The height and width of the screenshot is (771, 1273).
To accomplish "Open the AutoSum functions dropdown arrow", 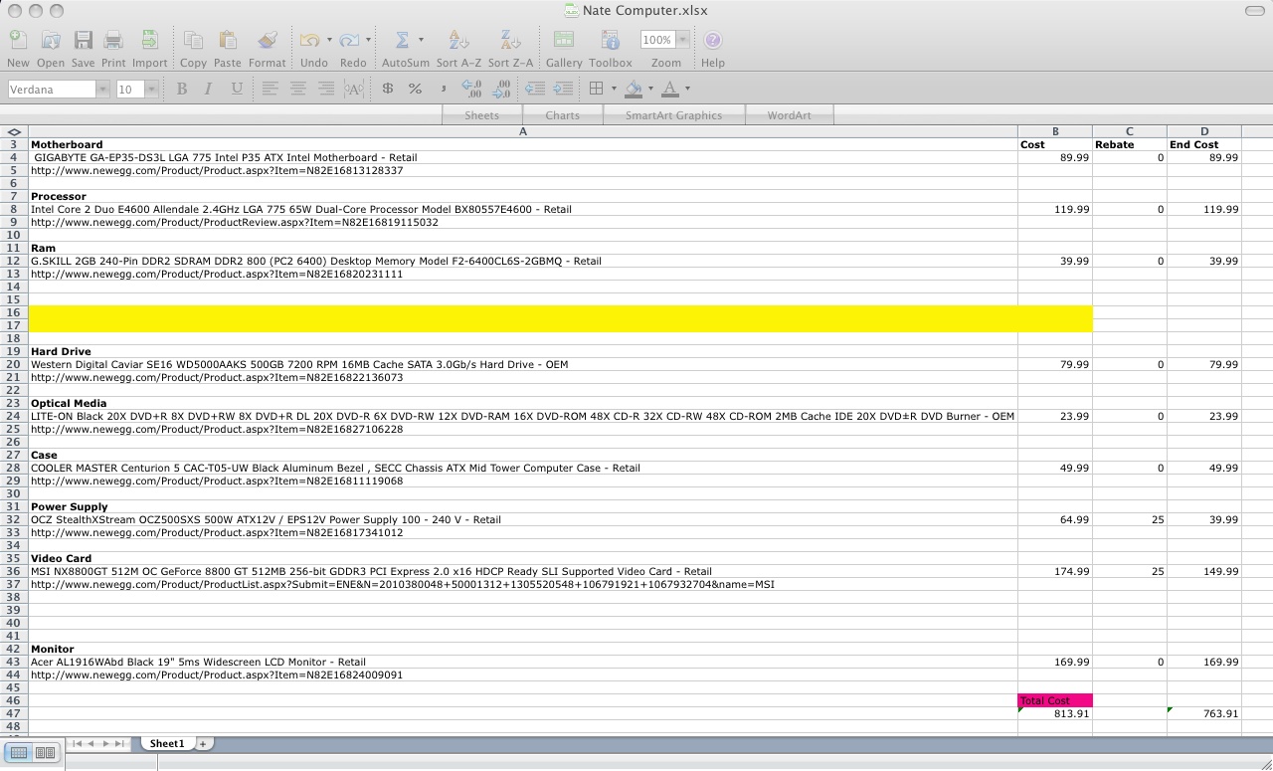I will click(x=421, y=41).
